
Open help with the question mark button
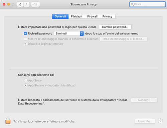160,121
